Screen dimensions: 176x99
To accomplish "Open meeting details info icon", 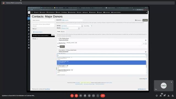I will 156,96.
